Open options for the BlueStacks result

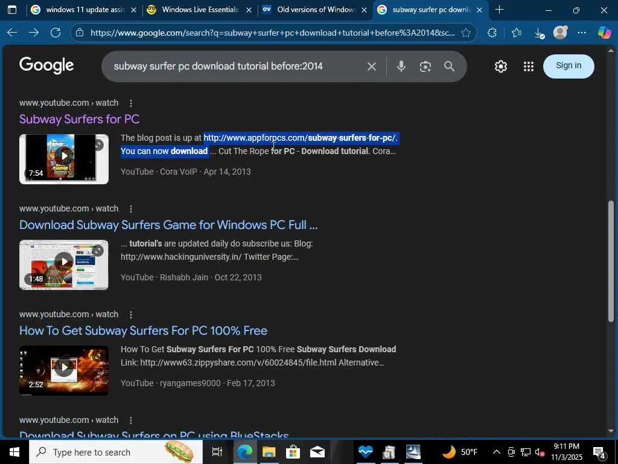click(x=131, y=420)
